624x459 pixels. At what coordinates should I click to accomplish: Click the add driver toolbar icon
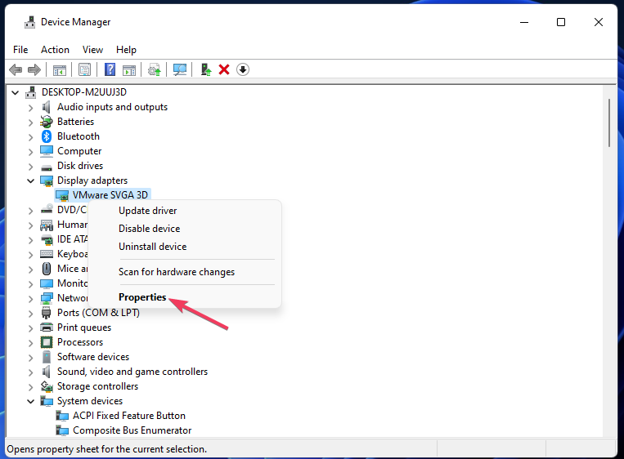[206, 70]
